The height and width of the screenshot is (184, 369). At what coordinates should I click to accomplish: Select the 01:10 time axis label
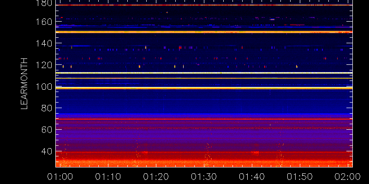[108, 177]
